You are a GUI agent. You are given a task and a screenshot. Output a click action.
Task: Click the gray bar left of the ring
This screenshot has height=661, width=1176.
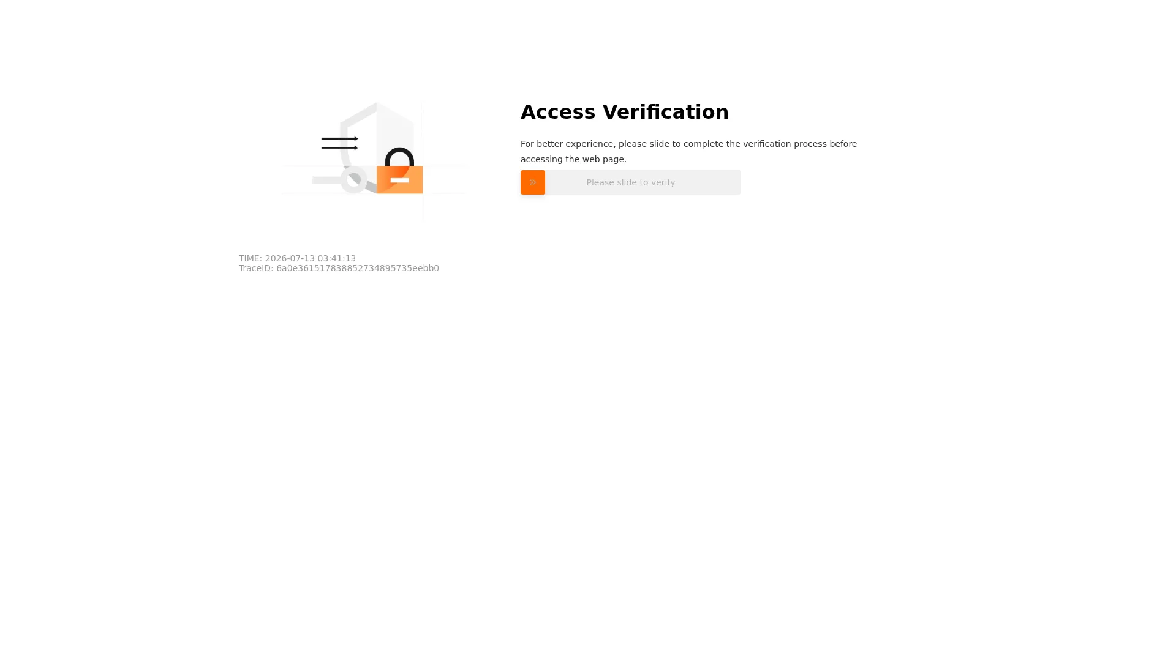326,180
